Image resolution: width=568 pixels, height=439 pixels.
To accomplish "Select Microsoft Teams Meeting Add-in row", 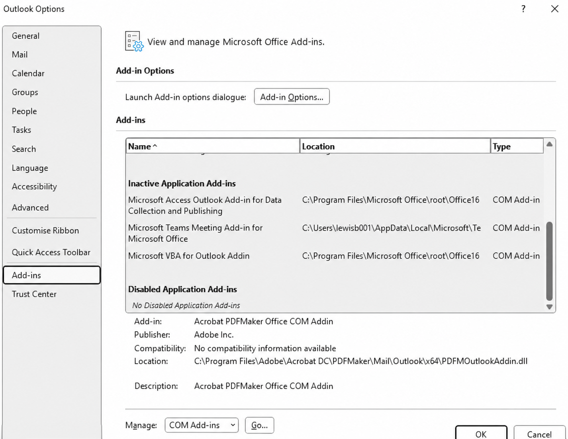I will (x=335, y=233).
